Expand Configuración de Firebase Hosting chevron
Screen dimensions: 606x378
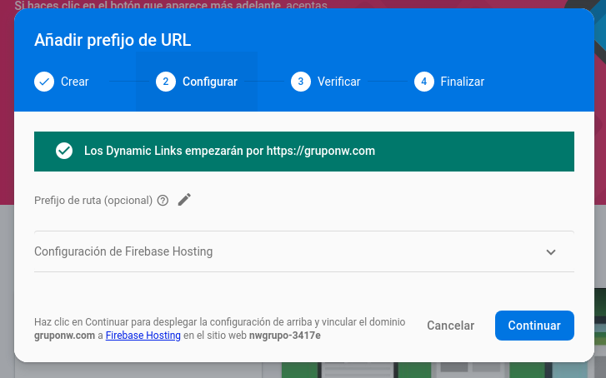point(551,252)
